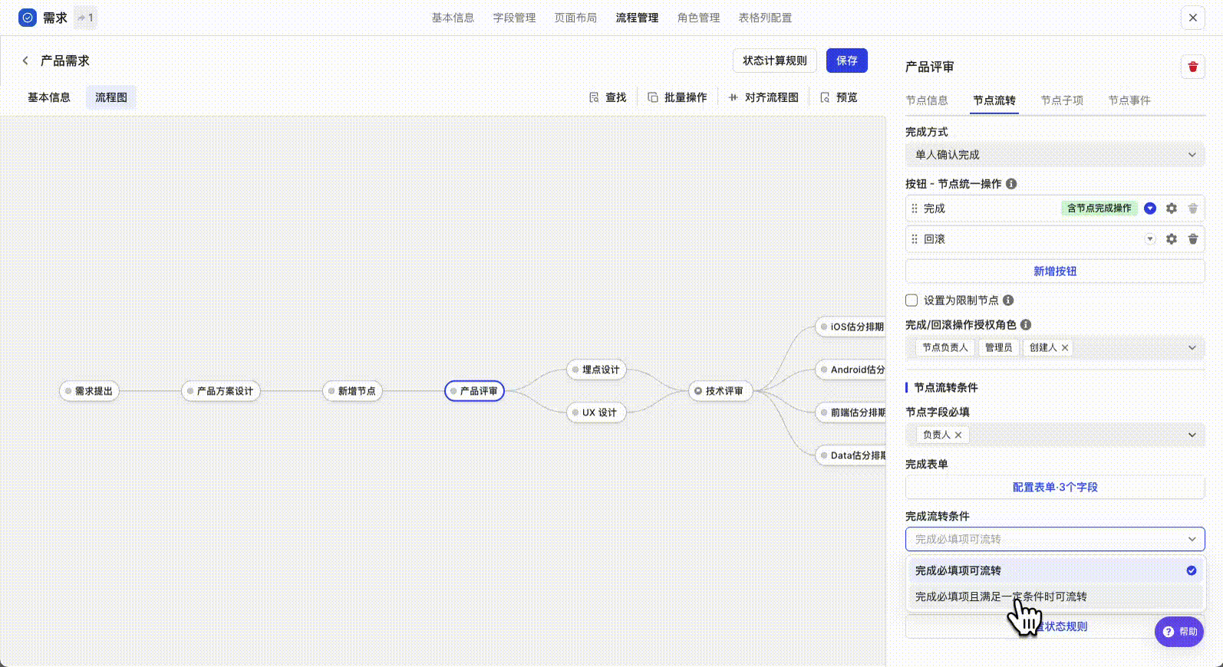Image resolution: width=1223 pixels, height=667 pixels.
Task: Close the configuration window with X
Action: [x=1192, y=18]
